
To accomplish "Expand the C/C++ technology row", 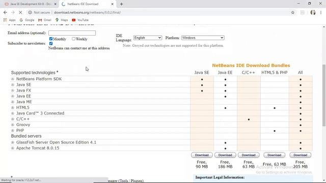I will (x=13, y=119).
